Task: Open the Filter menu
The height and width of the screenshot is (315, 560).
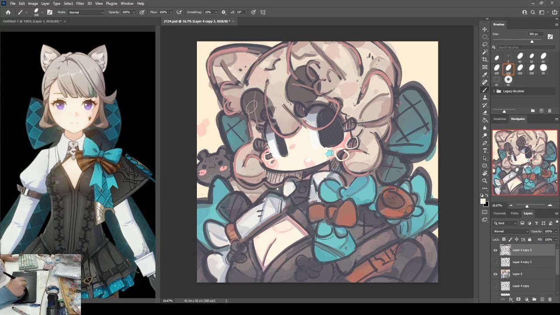Action: pos(80,3)
